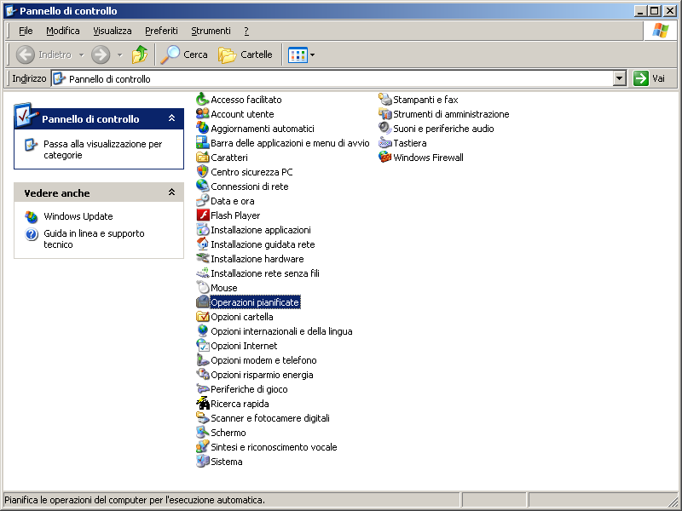Open the forward history dropdown arrow
This screenshot has height=511, width=682.
[120, 55]
